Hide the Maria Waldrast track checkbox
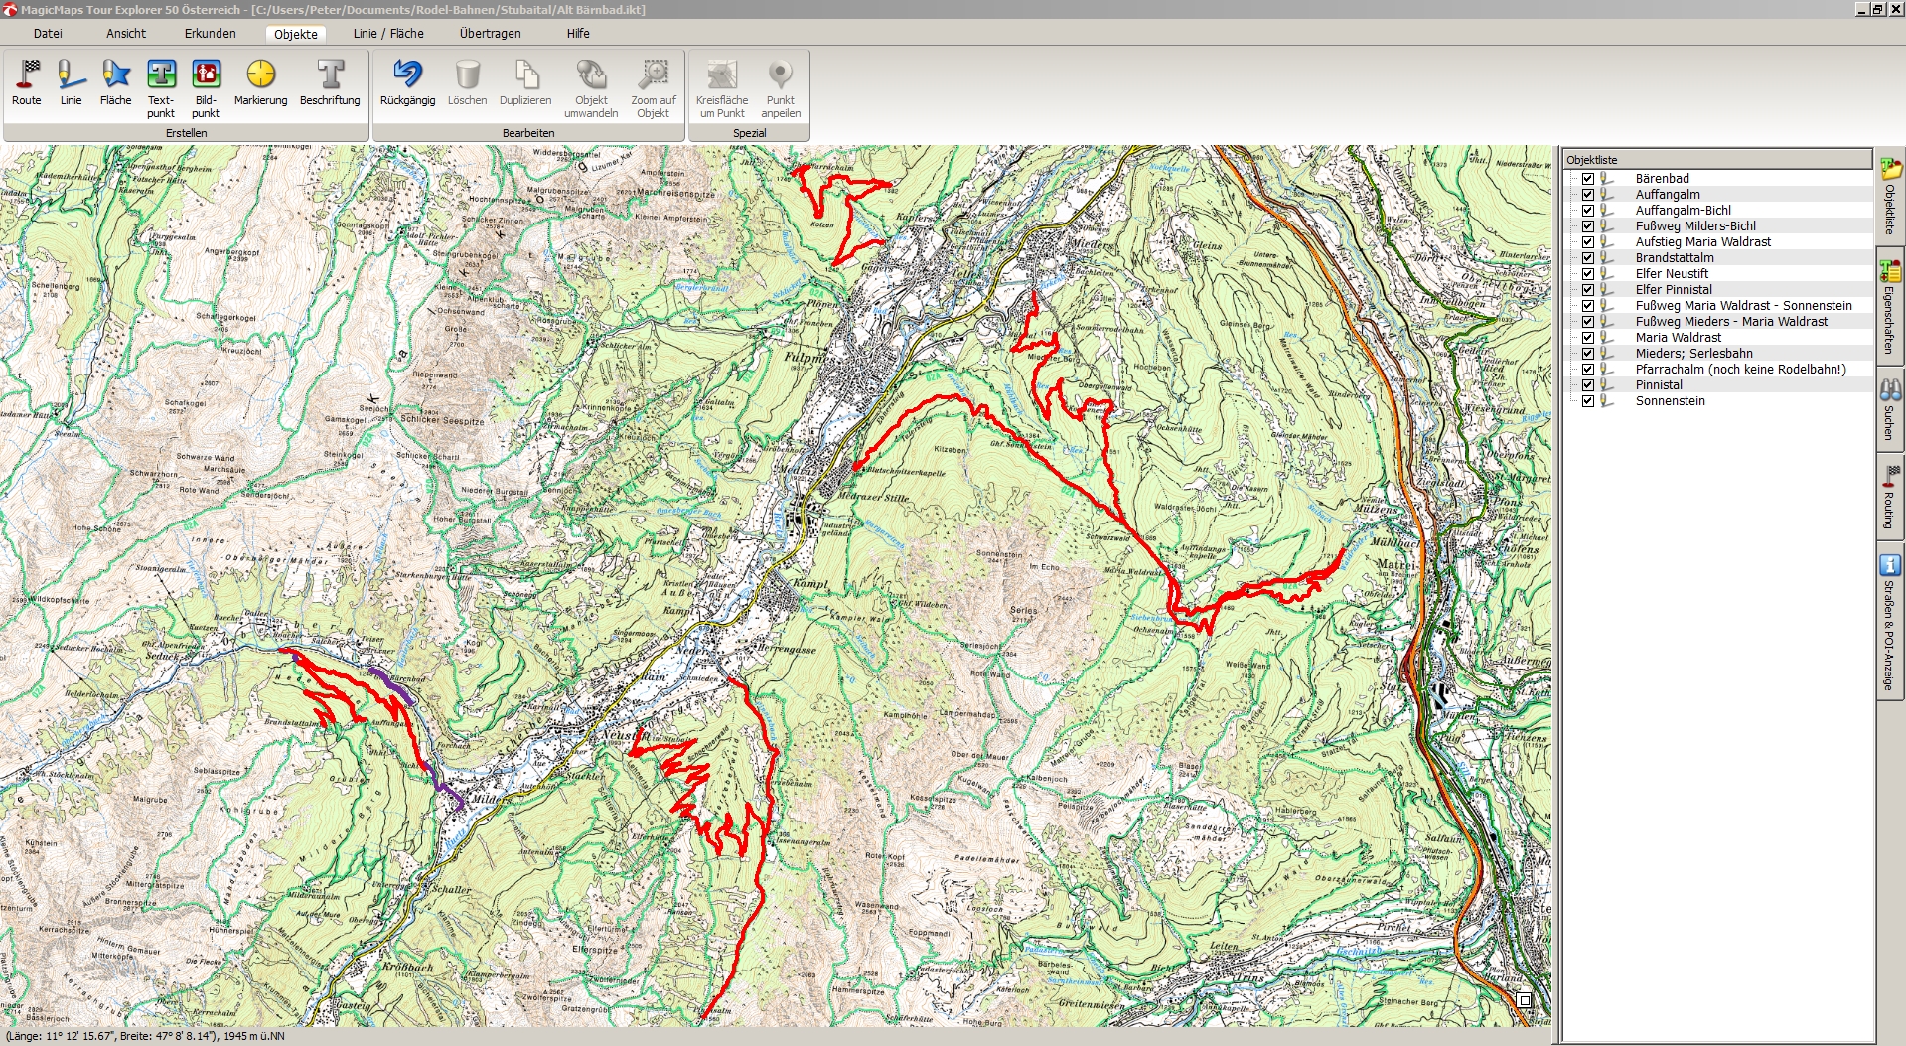Viewport: 1906px width, 1046px height. coord(1588,338)
